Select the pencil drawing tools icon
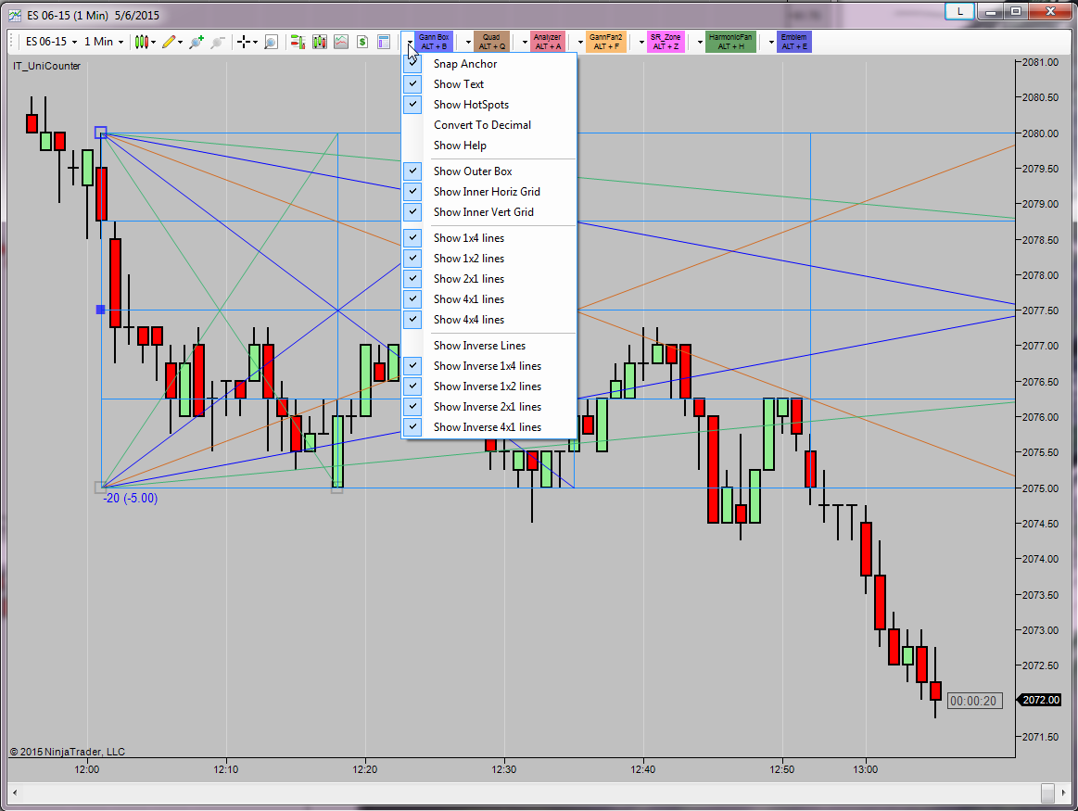 (x=169, y=42)
